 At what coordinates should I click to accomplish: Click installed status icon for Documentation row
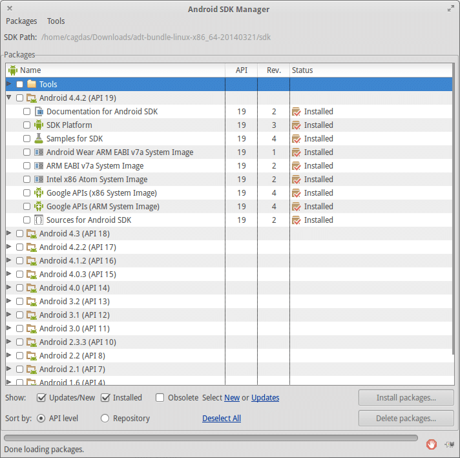(297, 112)
